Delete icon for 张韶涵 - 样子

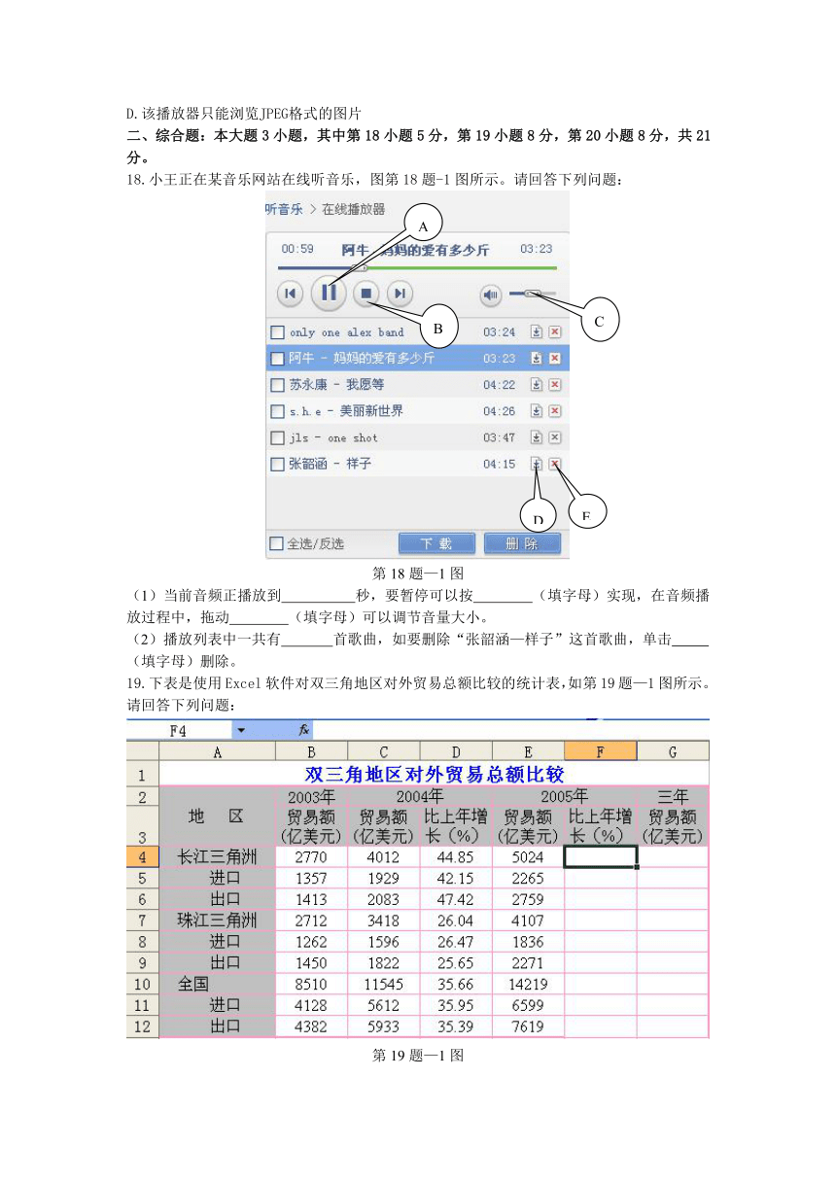555,464
